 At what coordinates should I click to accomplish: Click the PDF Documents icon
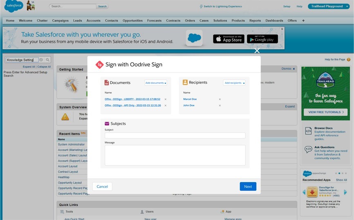(107, 83)
